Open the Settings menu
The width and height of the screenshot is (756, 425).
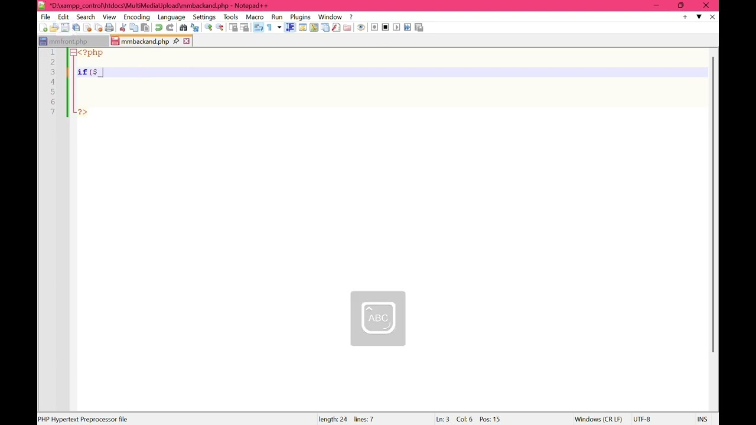coord(204,17)
